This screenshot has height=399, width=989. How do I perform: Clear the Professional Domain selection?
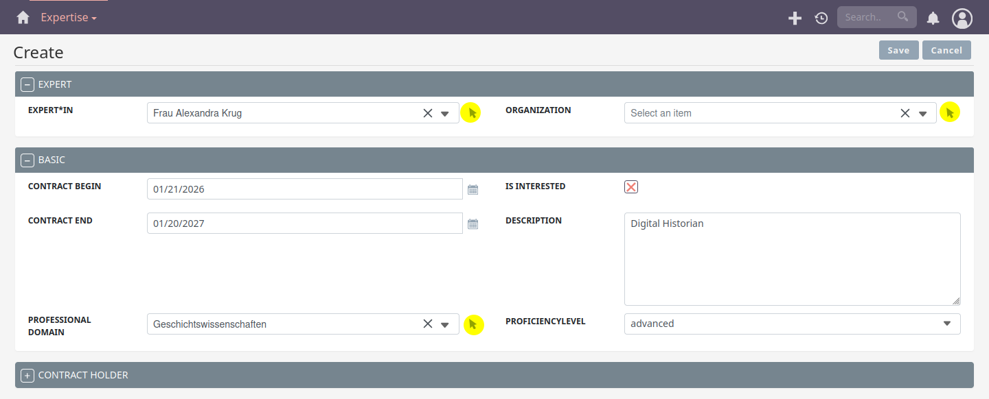pyautogui.click(x=427, y=324)
